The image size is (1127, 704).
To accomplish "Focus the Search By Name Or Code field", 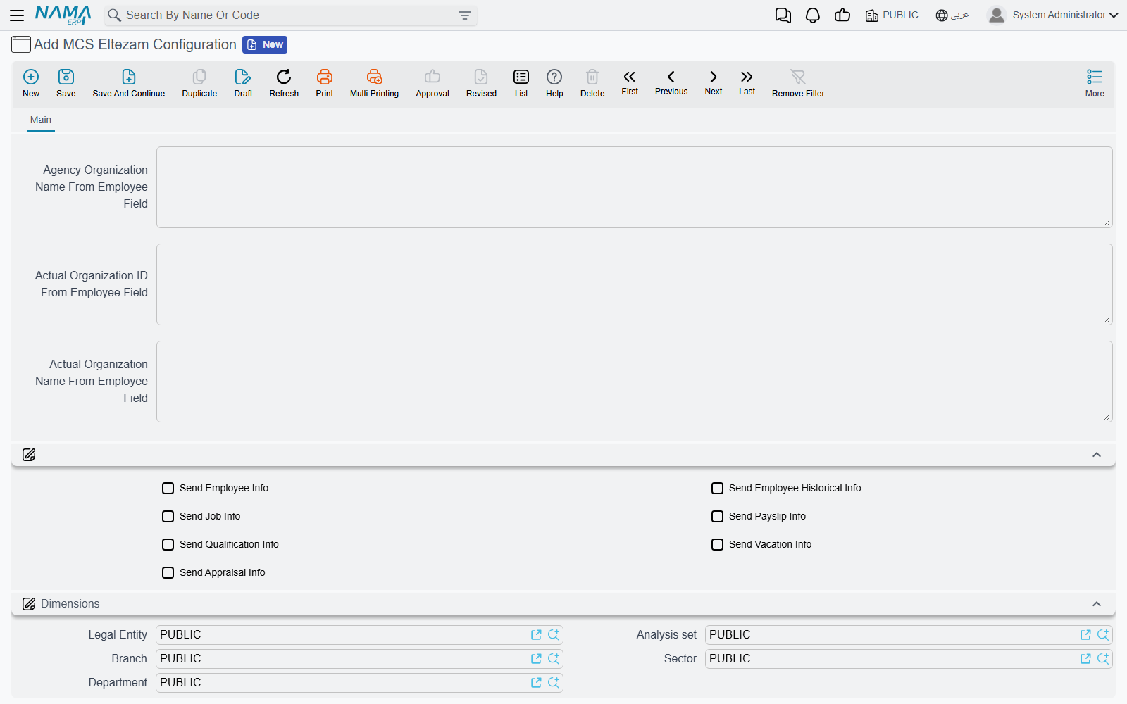I will tap(291, 15).
